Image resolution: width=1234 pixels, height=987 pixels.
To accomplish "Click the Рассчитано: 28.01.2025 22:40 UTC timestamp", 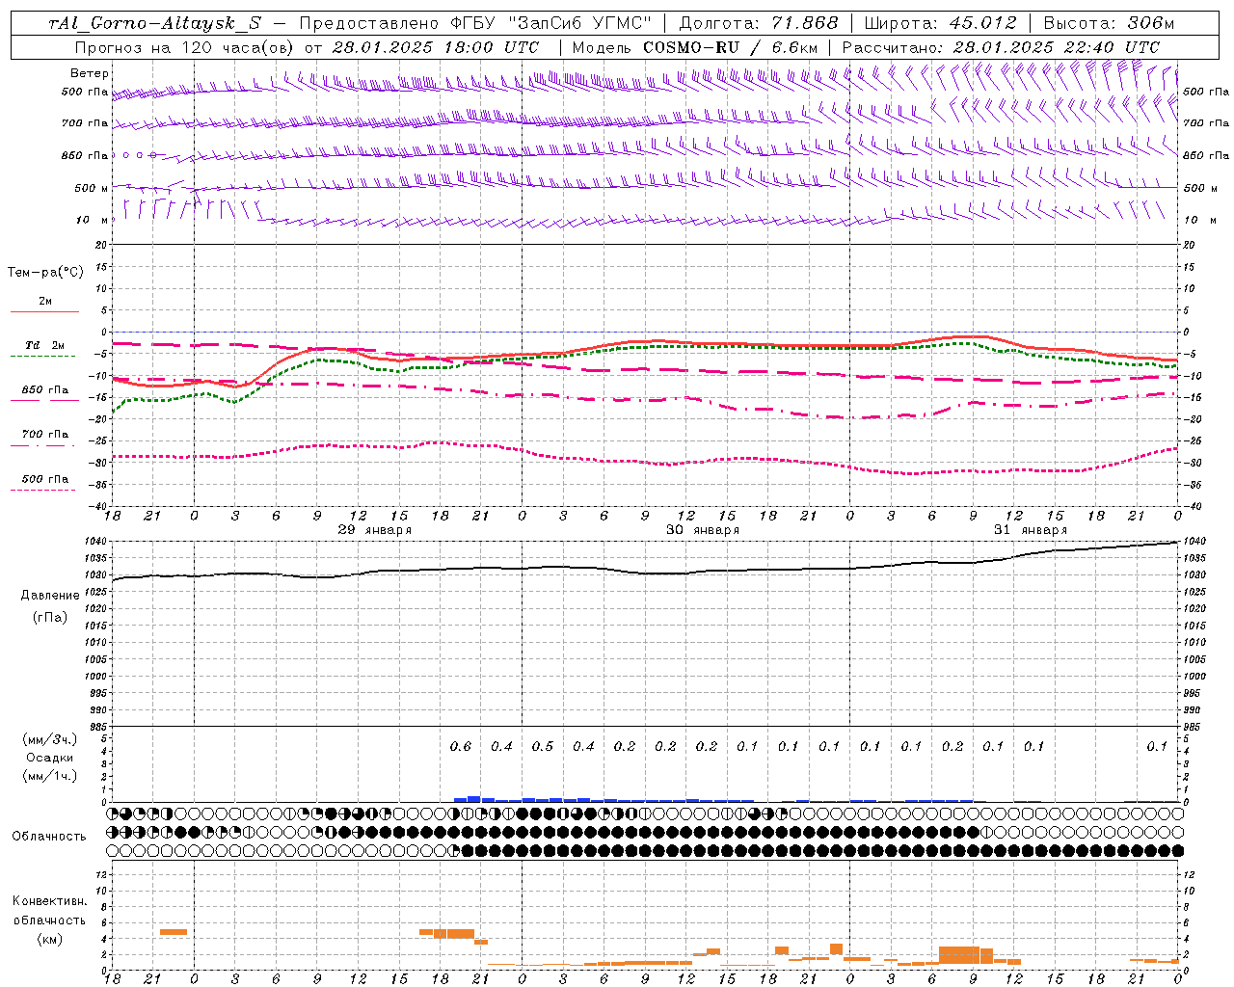I will pyautogui.click(x=1001, y=47).
